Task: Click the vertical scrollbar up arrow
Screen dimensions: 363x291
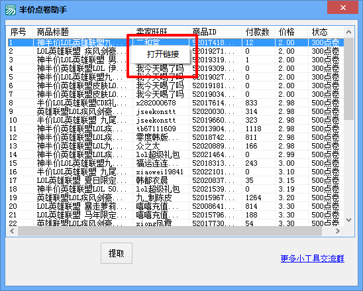Action: coord(348,32)
